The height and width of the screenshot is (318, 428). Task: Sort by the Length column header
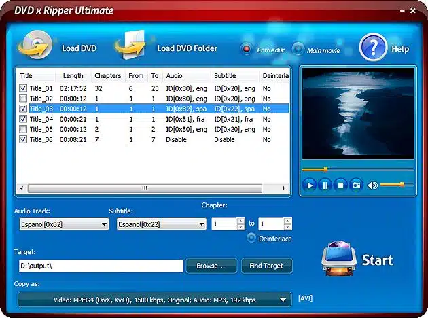[x=73, y=75]
